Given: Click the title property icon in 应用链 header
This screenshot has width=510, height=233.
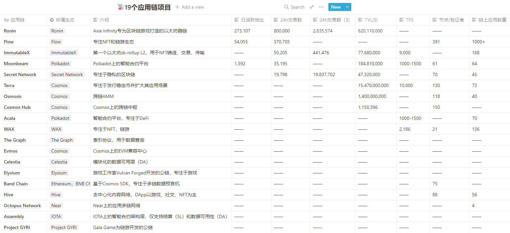Looking at the screenshot, I should pyautogui.click(x=6, y=20).
